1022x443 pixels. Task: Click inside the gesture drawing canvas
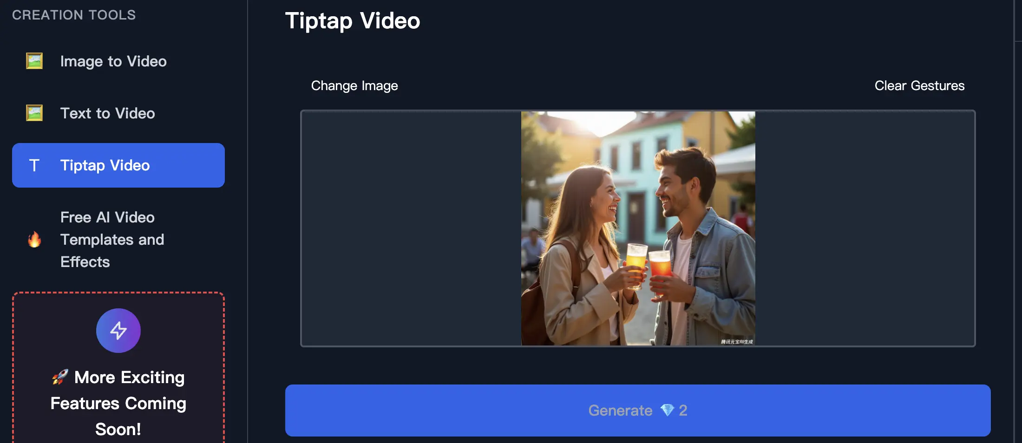[x=409, y=228]
